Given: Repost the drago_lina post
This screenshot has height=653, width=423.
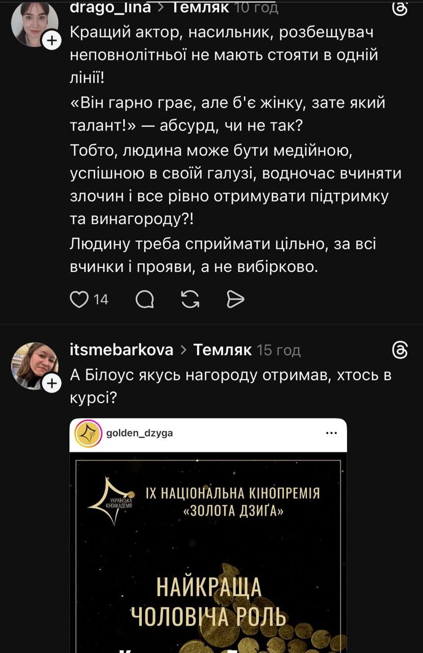Looking at the screenshot, I should (x=190, y=299).
